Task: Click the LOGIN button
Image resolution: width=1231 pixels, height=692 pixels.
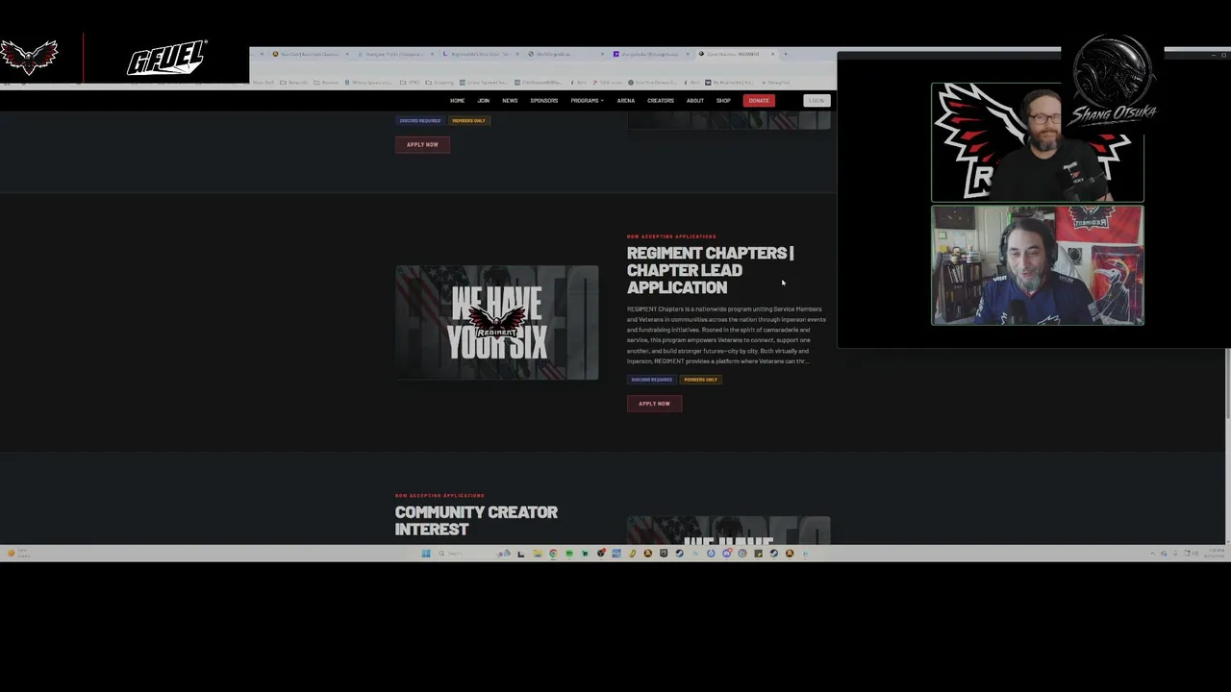Action: click(x=816, y=101)
